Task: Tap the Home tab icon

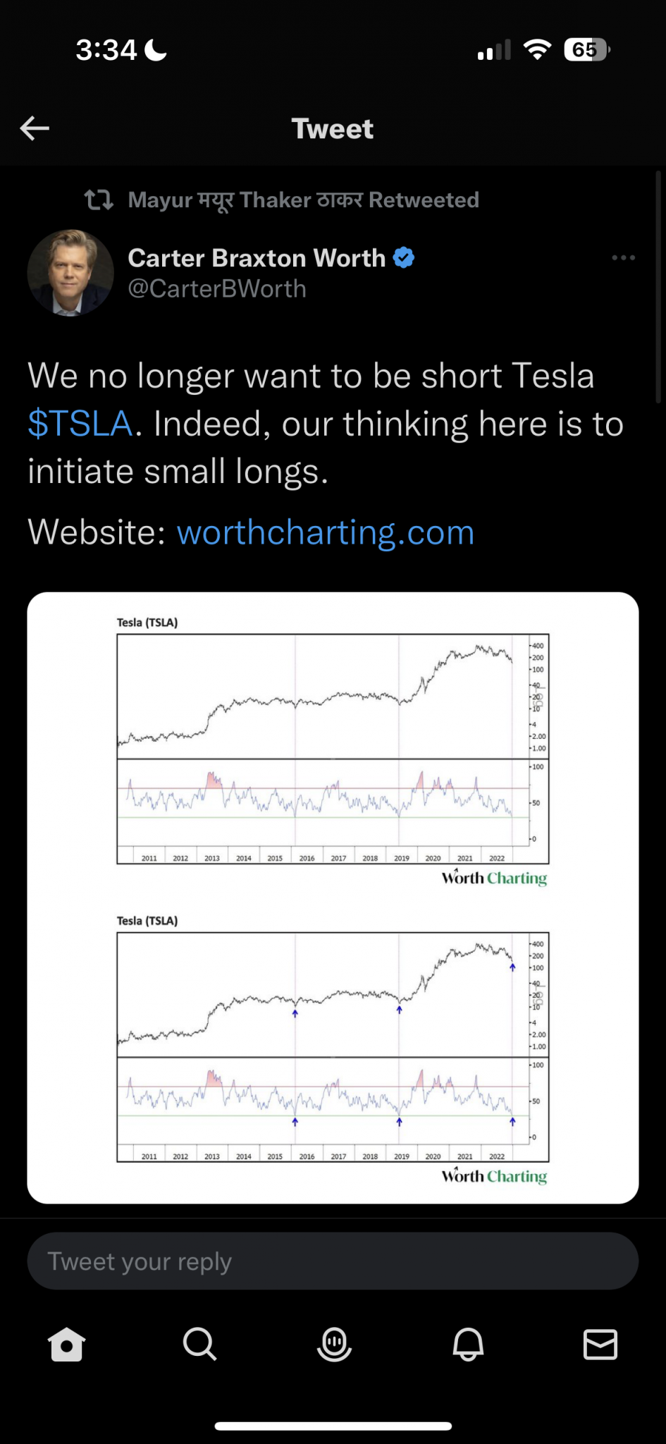Action: [67, 1344]
